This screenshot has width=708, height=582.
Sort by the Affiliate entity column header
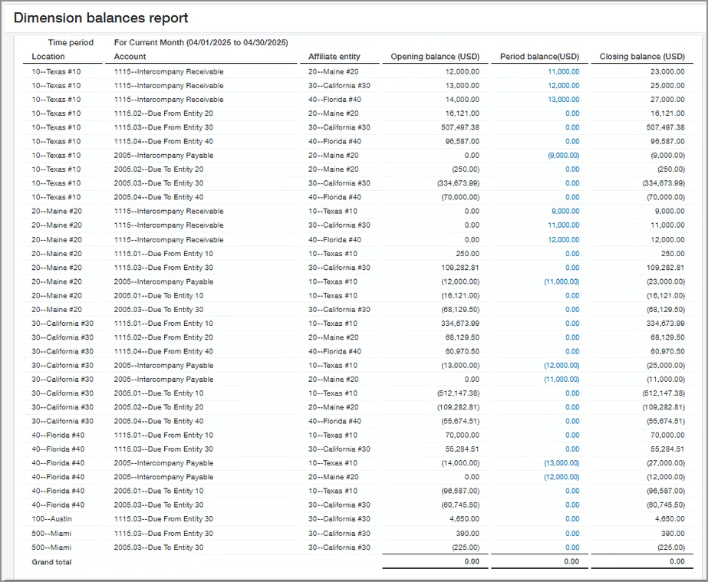coord(335,56)
